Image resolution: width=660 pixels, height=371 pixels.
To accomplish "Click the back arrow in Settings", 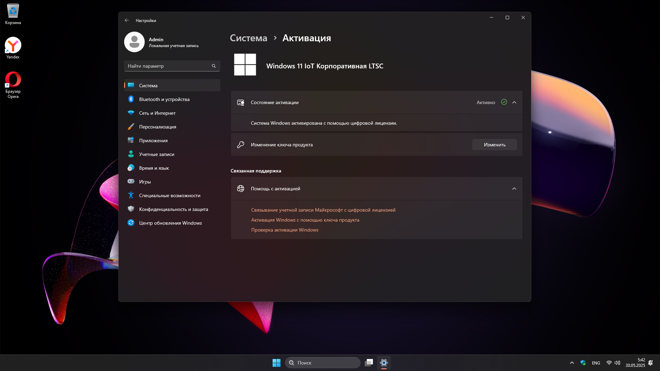I will (x=127, y=20).
